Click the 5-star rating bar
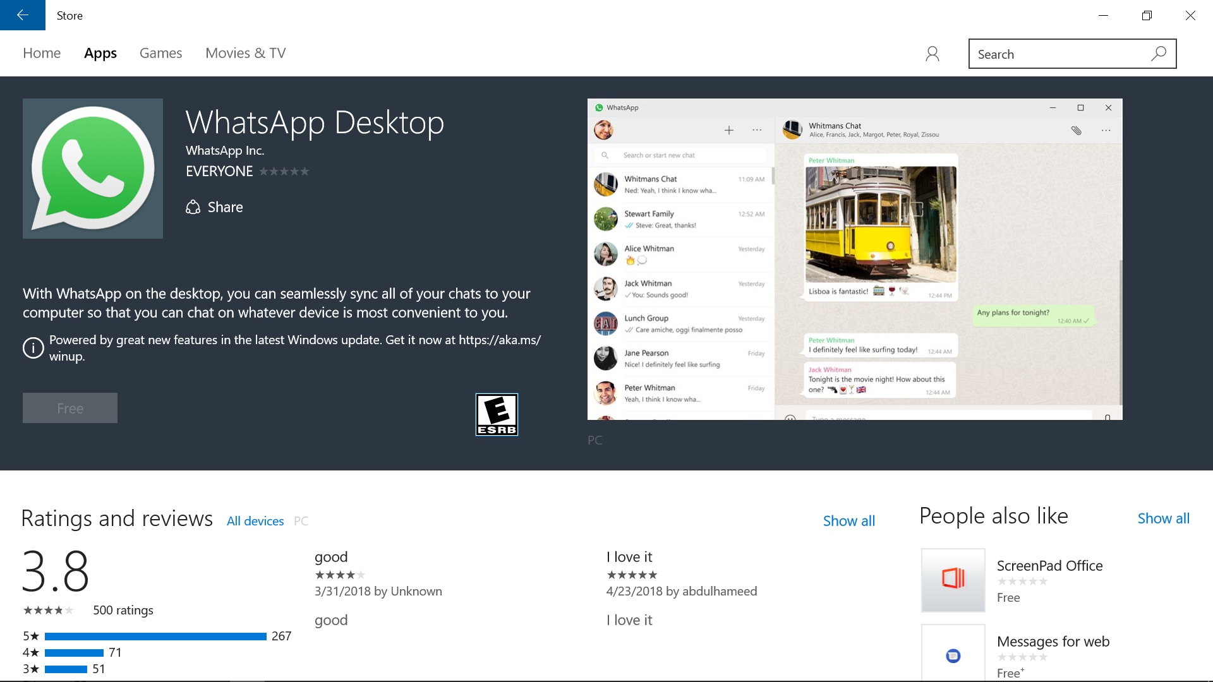Image resolution: width=1213 pixels, height=682 pixels. click(x=155, y=637)
